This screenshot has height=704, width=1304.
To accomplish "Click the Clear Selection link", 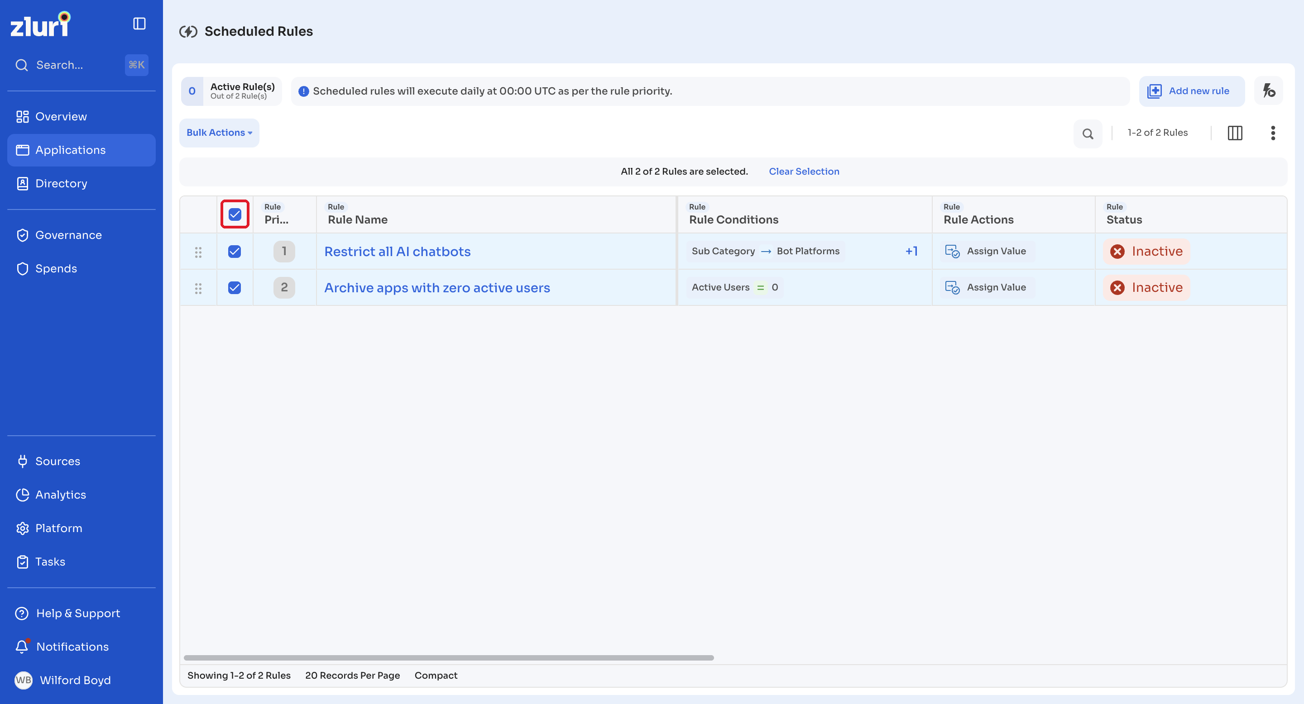I will [804, 171].
